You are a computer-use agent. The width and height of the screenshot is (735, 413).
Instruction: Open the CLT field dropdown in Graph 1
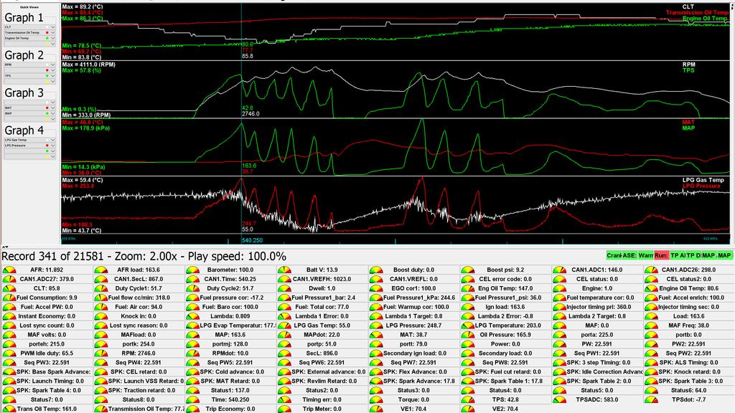pyautogui.click(x=52, y=27)
